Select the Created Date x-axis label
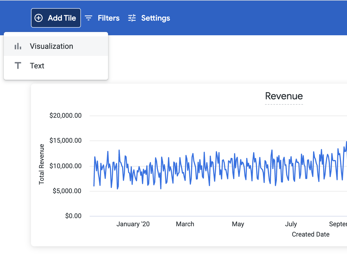Screen dimensions: 347x255 click(x=311, y=234)
